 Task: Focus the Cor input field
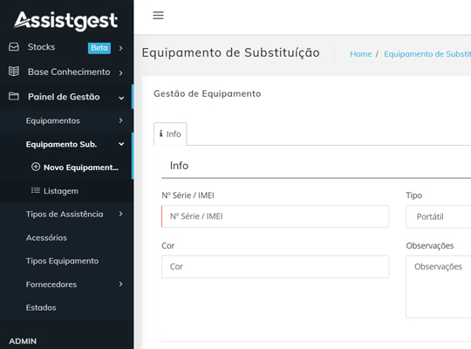click(275, 267)
